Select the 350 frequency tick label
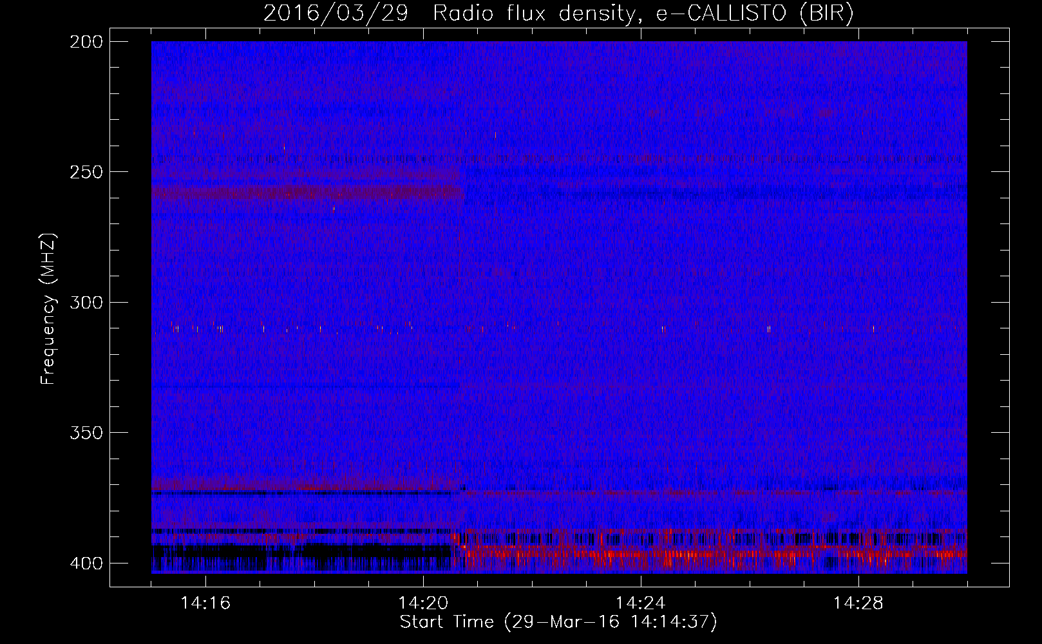Image resolution: width=1042 pixels, height=644 pixels. [86, 433]
